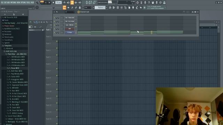Image resolution: width=223 pixels, height=125 pixels.
Task: Click the plus add-channel button below rack
Action: click(x=70, y=38)
